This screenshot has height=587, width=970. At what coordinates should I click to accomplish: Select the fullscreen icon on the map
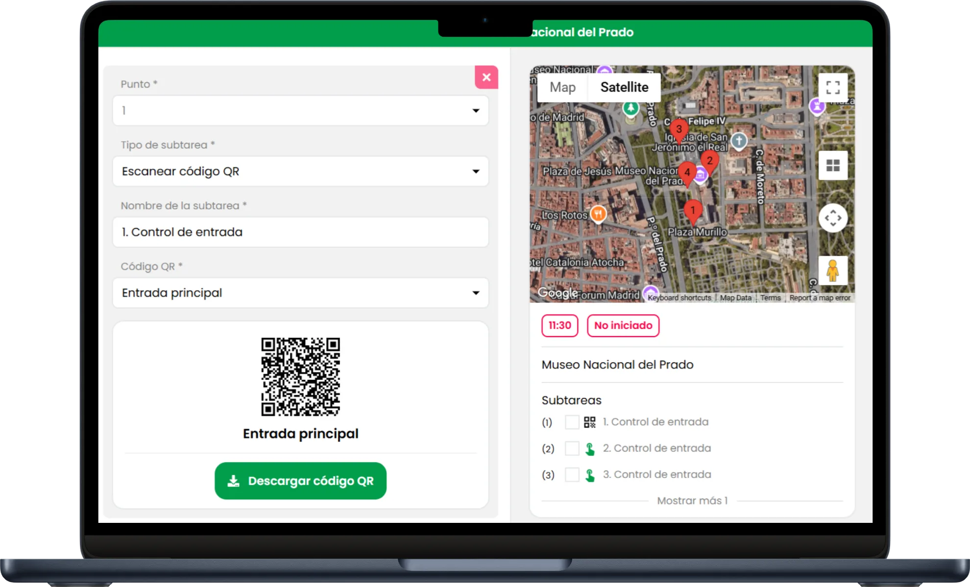click(832, 87)
